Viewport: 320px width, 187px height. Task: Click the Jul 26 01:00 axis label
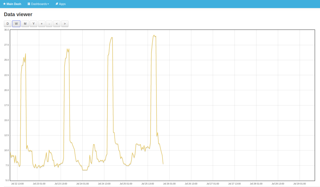[169, 184]
